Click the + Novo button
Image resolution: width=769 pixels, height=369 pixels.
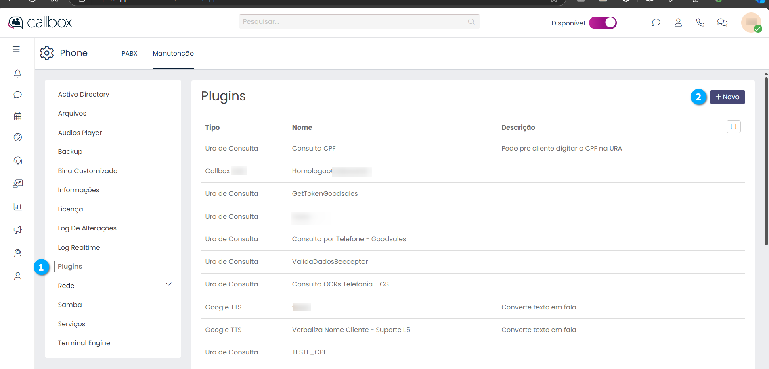(x=727, y=97)
